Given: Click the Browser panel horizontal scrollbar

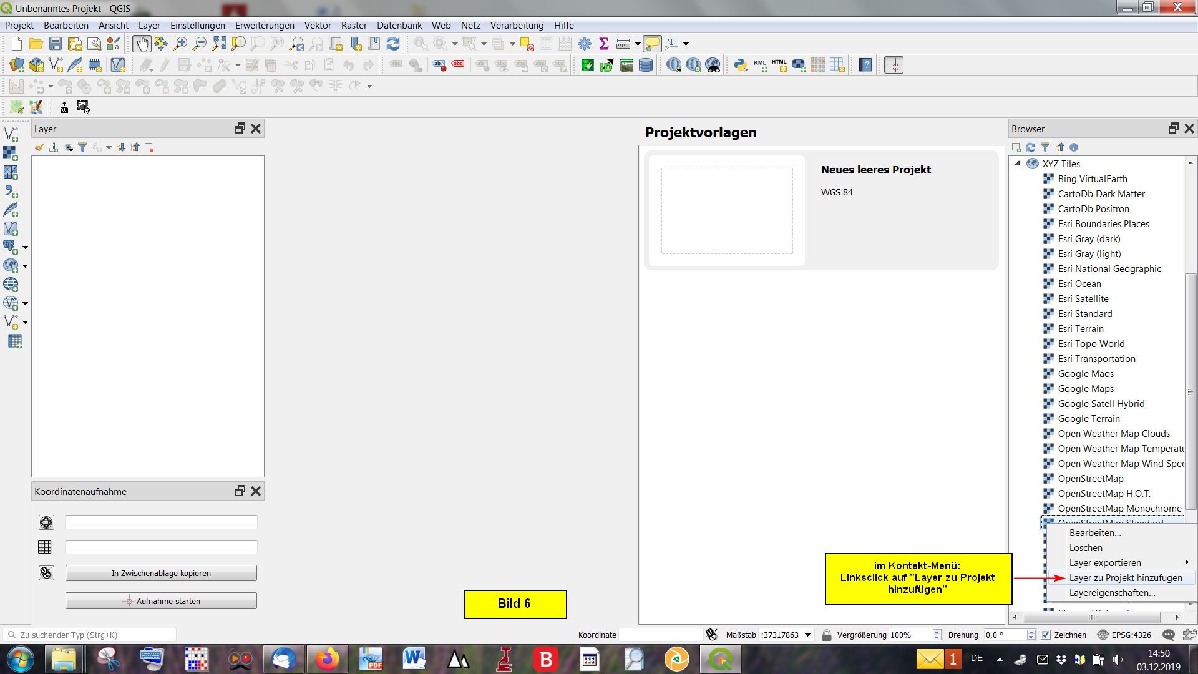Looking at the screenshot, I should click(x=1091, y=617).
